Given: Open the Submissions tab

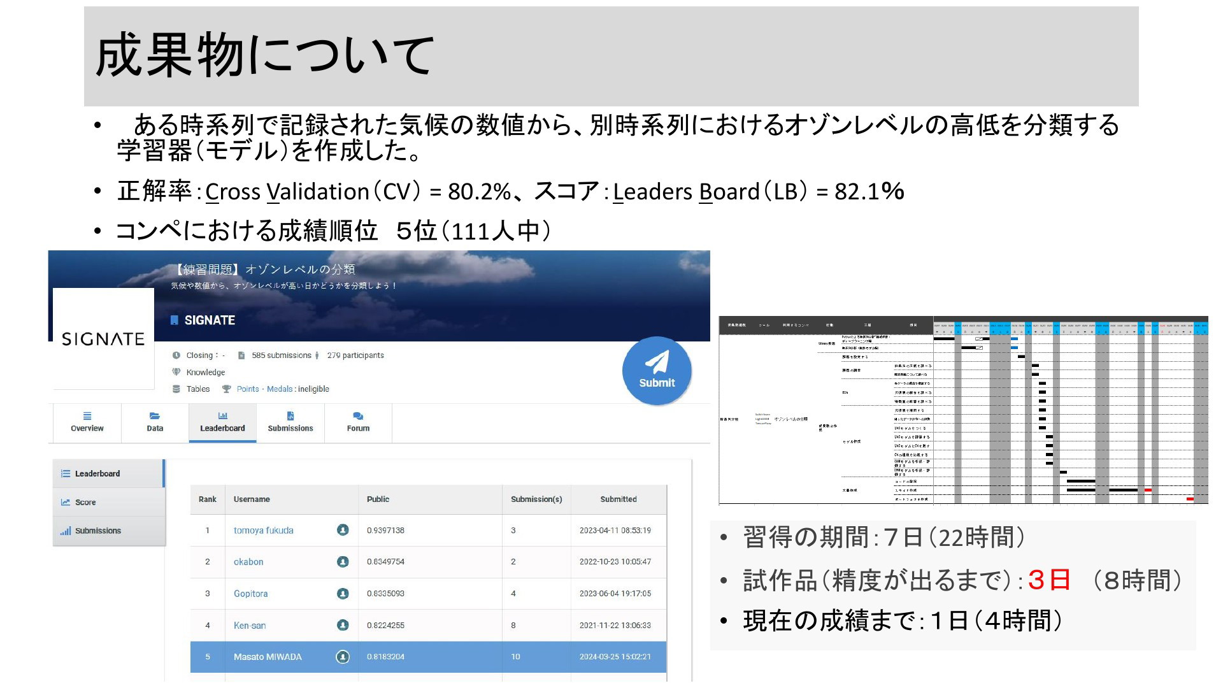Looking at the screenshot, I should pos(290,422).
